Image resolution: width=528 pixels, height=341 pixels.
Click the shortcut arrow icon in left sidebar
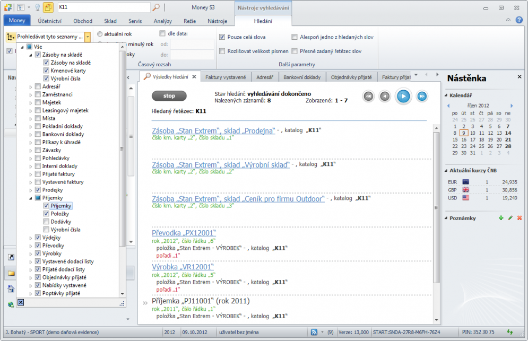pyautogui.click(x=11, y=257)
